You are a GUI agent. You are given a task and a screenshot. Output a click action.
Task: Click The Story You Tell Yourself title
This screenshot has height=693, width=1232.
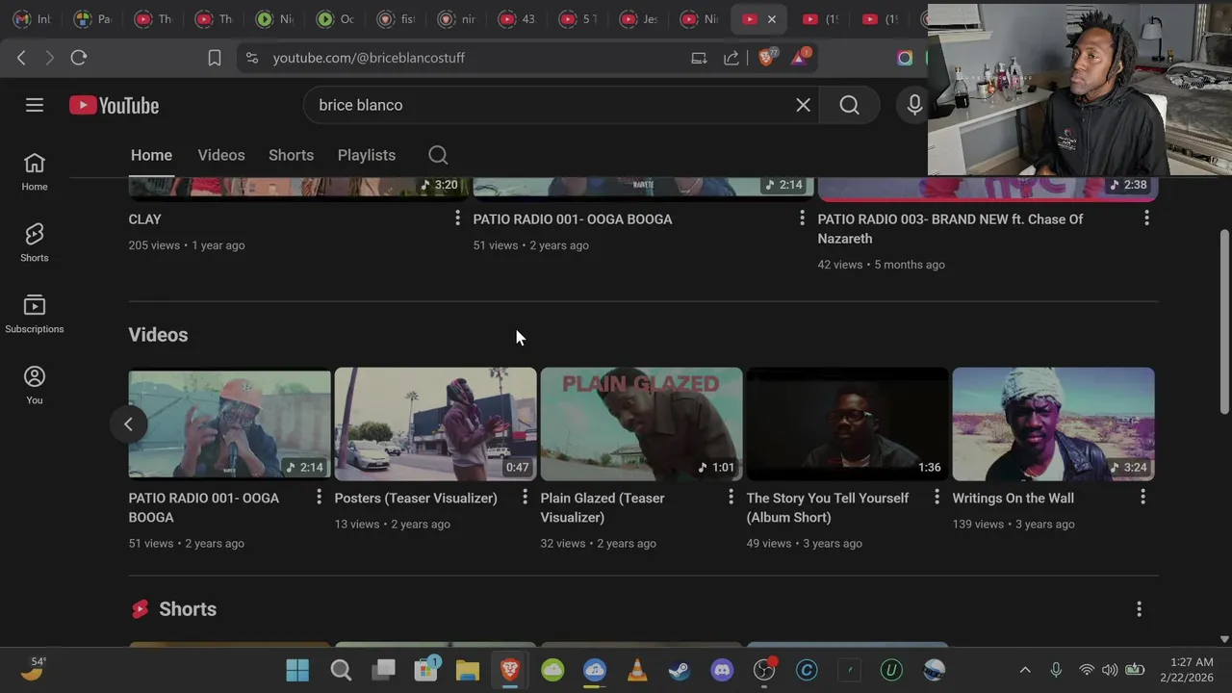tap(828, 507)
